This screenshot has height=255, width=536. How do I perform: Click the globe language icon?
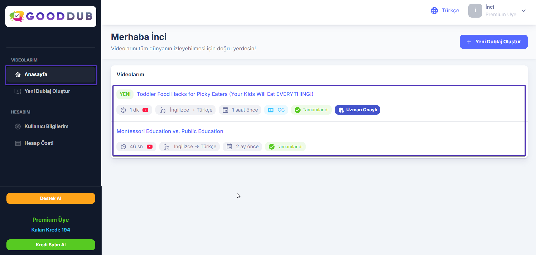coord(434,11)
